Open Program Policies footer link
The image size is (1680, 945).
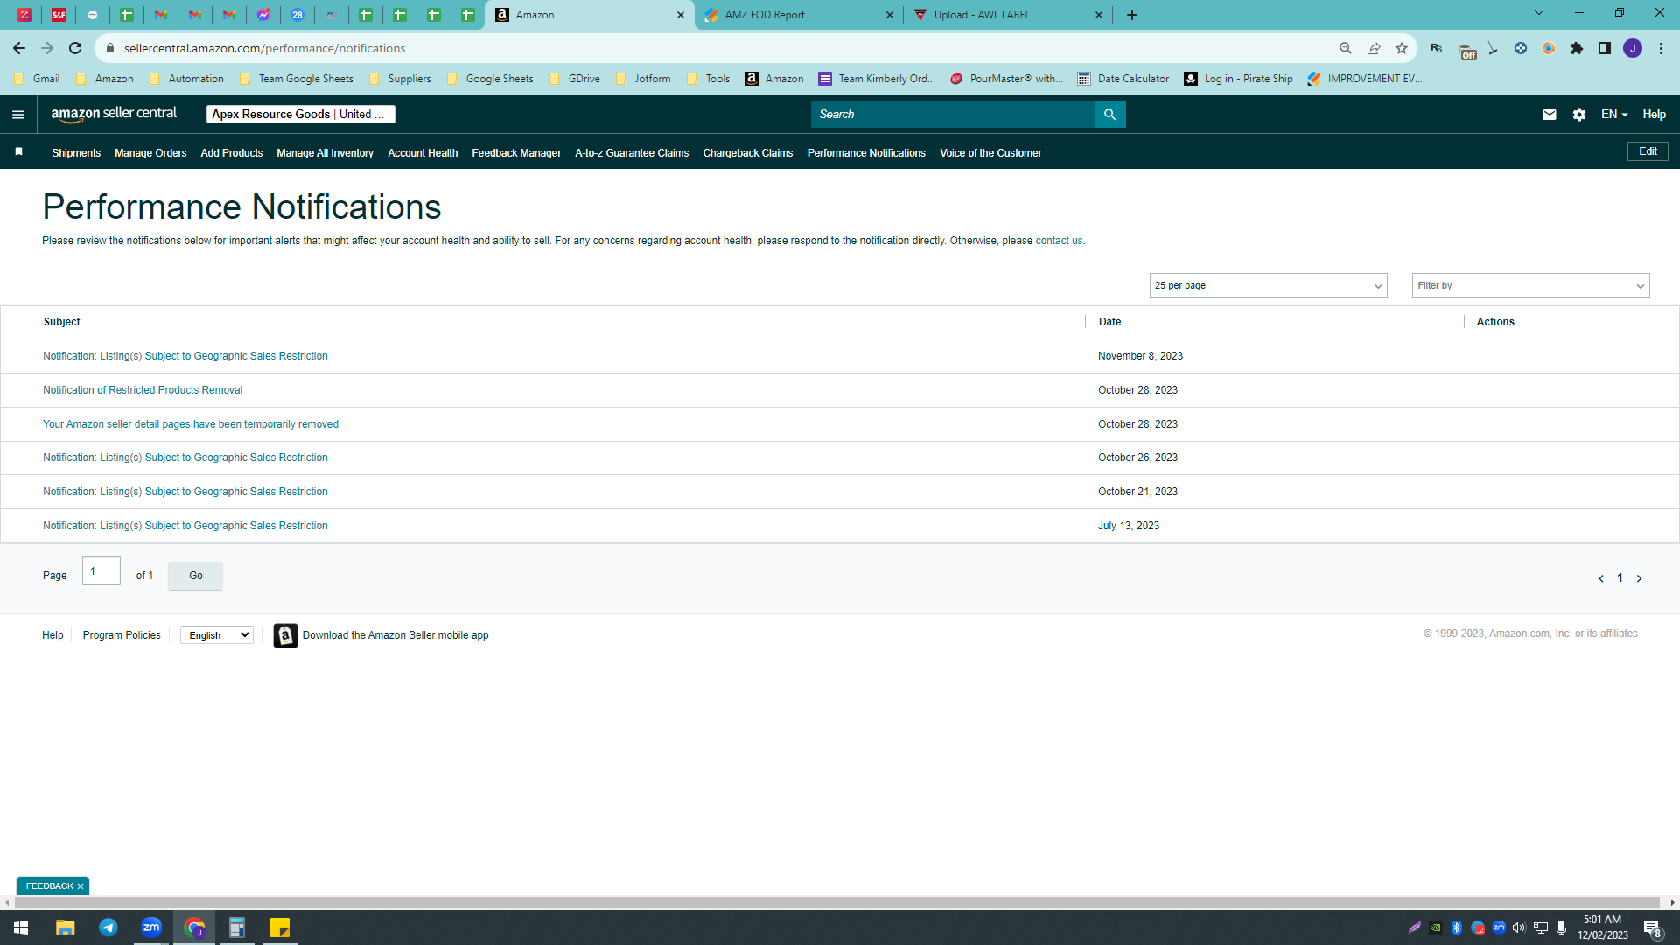(x=122, y=635)
